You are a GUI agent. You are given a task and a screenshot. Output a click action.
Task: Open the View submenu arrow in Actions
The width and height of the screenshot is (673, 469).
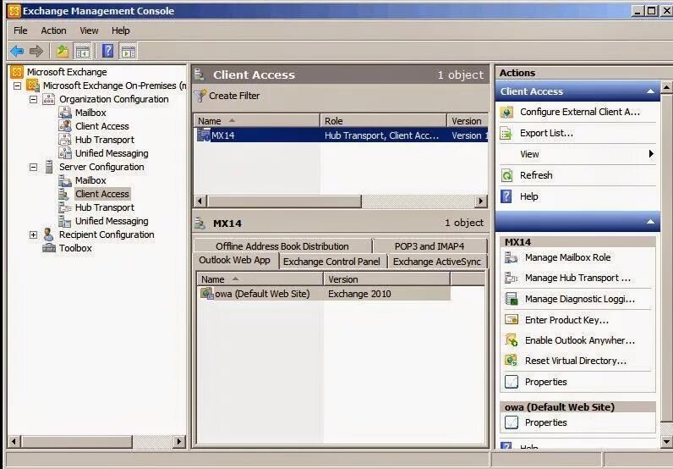pos(651,154)
